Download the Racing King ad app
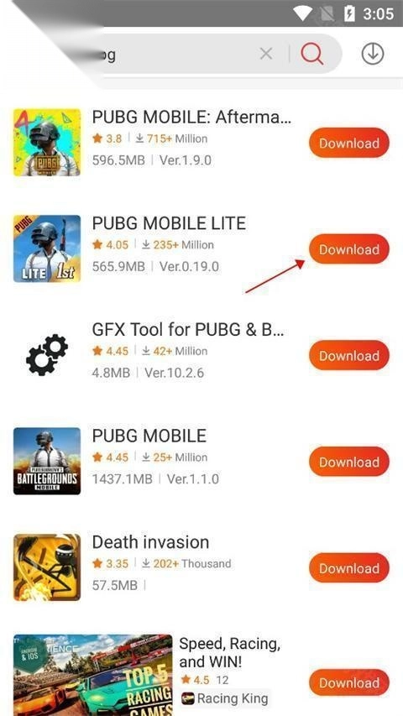Image resolution: width=403 pixels, height=716 pixels. pyautogui.click(x=349, y=682)
